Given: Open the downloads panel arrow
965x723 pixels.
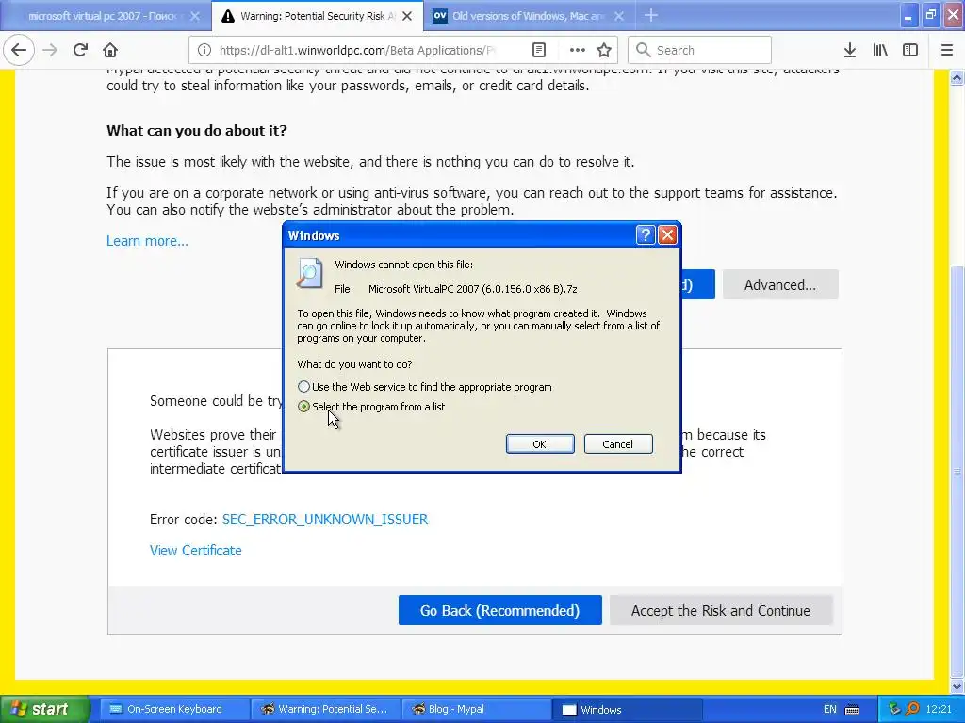Looking at the screenshot, I should (849, 51).
